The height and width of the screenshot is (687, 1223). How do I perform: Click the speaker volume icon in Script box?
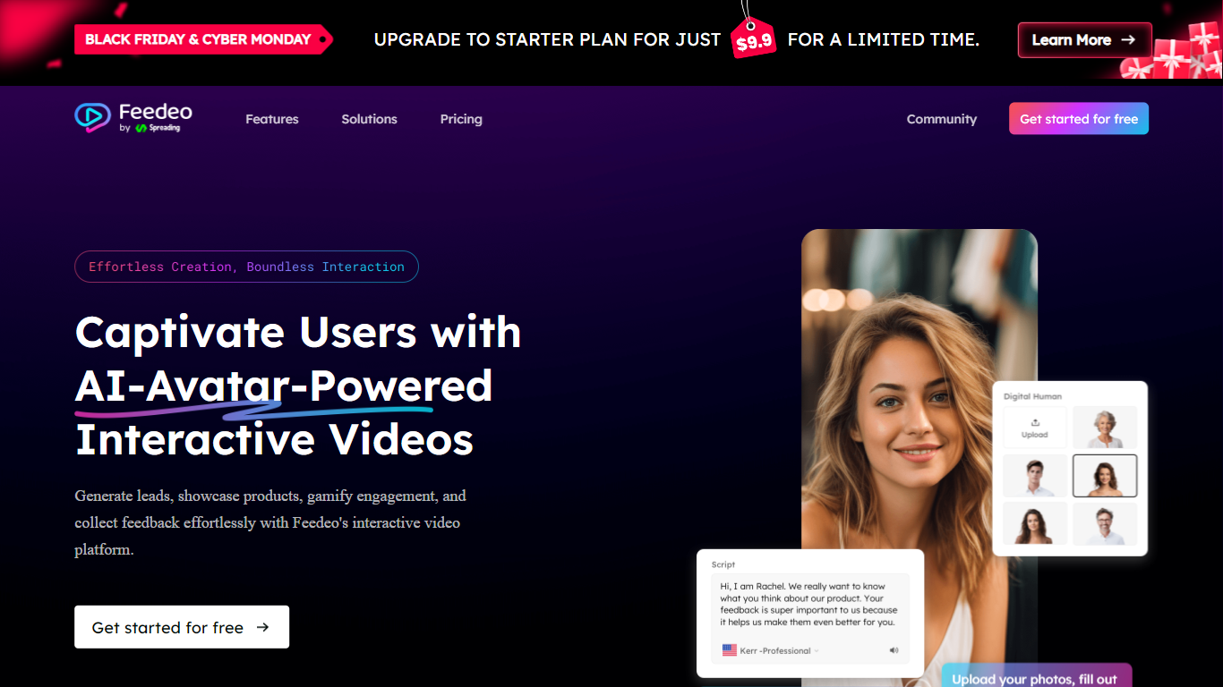[x=894, y=650]
